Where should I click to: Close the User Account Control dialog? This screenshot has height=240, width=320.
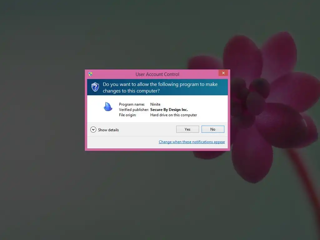[x=223, y=73]
